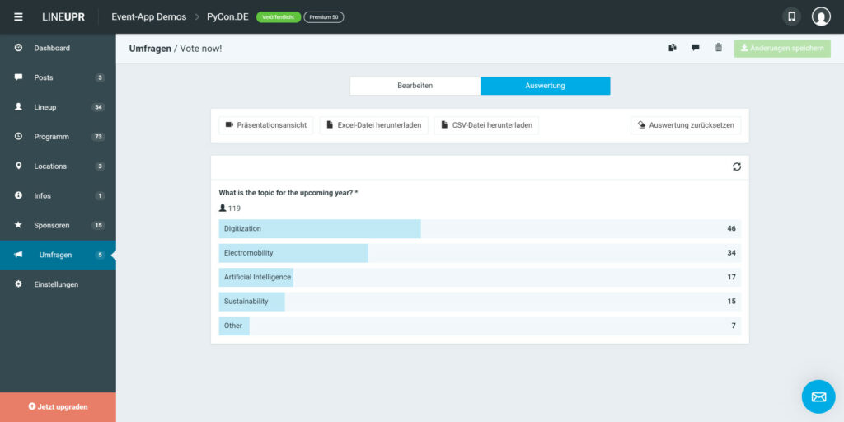Open the hamburger menu icon
The image size is (844, 422).
click(x=18, y=16)
